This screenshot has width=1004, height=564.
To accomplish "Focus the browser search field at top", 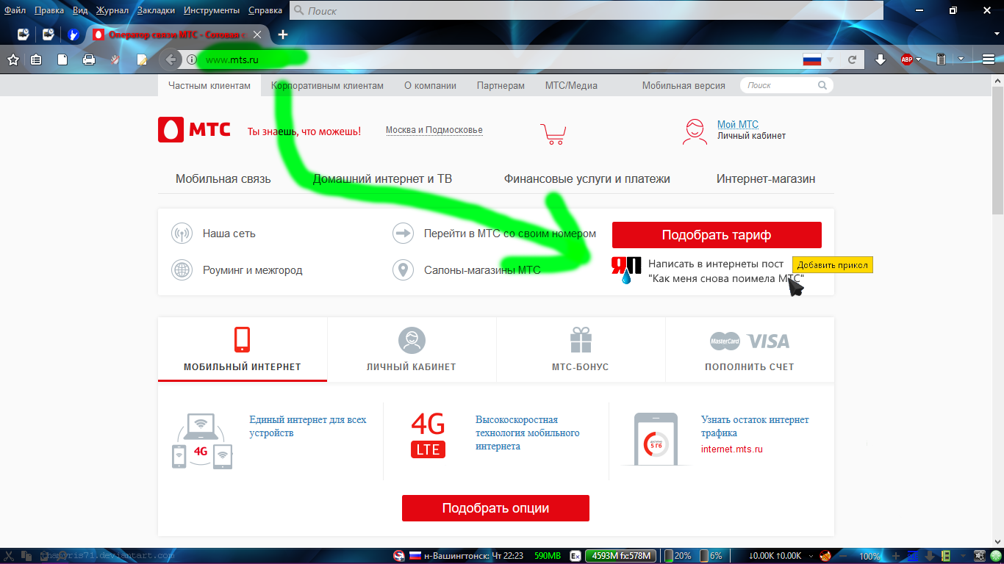I will [587, 10].
